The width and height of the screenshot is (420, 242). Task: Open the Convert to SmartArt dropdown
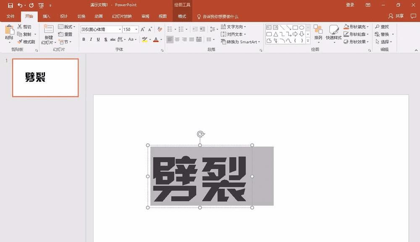(x=240, y=42)
